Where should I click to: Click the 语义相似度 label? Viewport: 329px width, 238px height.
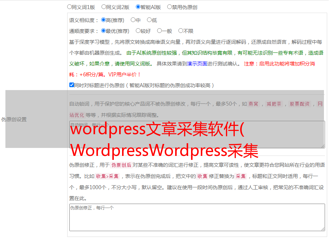point(83,20)
